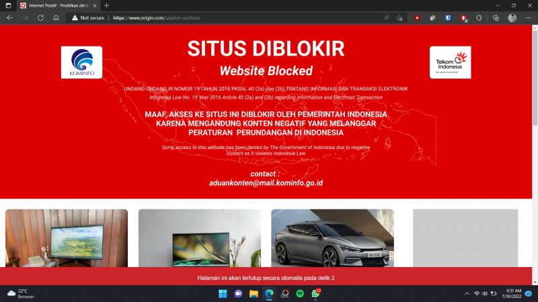
Task: Click the auto-close countdown banner text
Action: [x=266, y=278]
